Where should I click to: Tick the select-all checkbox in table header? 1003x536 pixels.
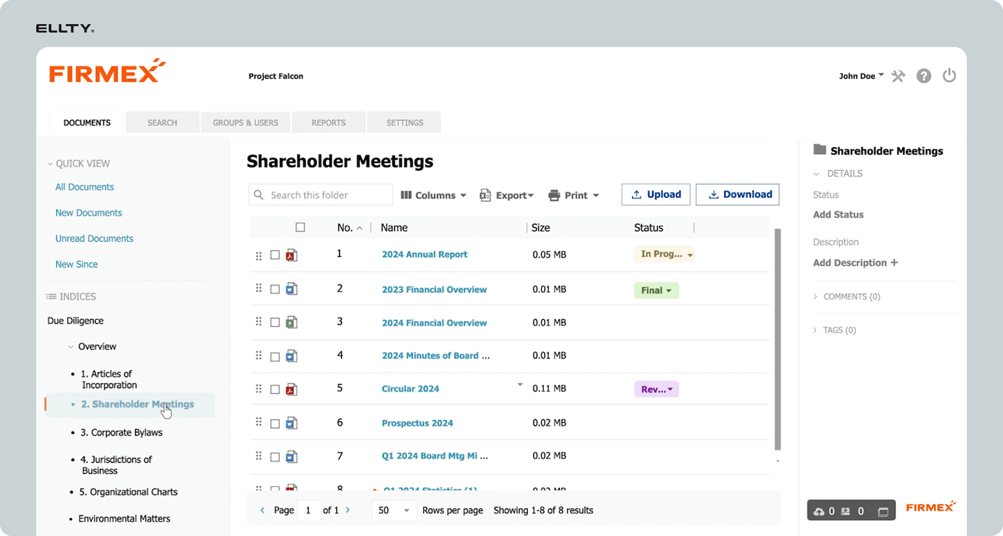[300, 228]
